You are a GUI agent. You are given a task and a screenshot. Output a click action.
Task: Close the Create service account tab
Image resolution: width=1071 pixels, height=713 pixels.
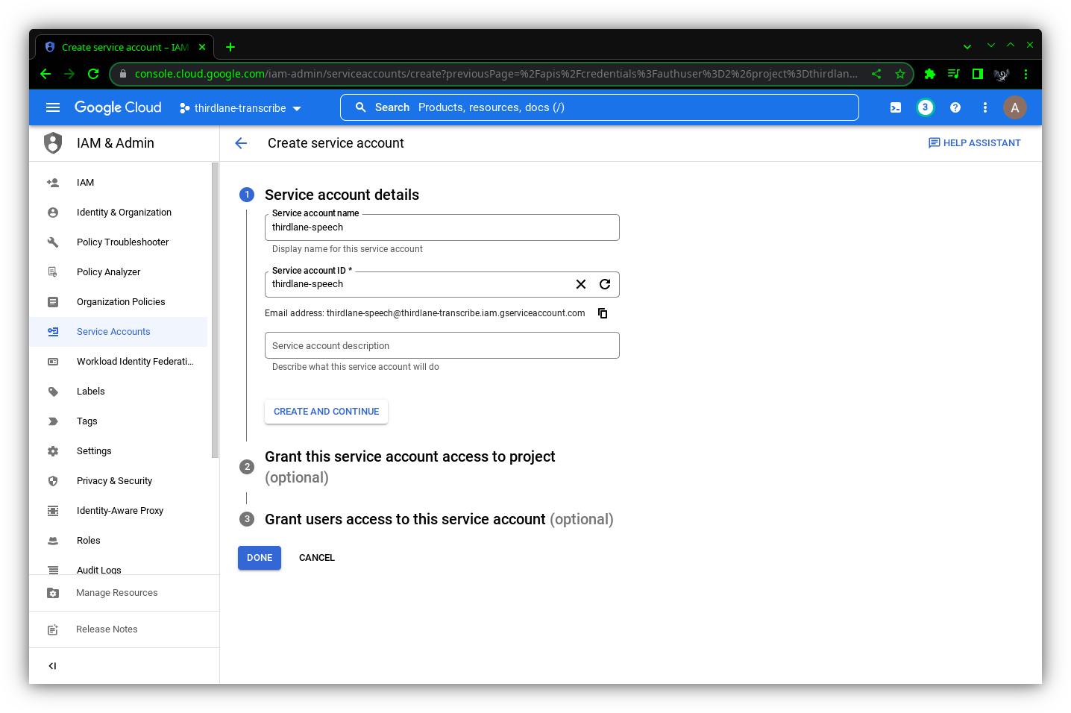(x=202, y=47)
